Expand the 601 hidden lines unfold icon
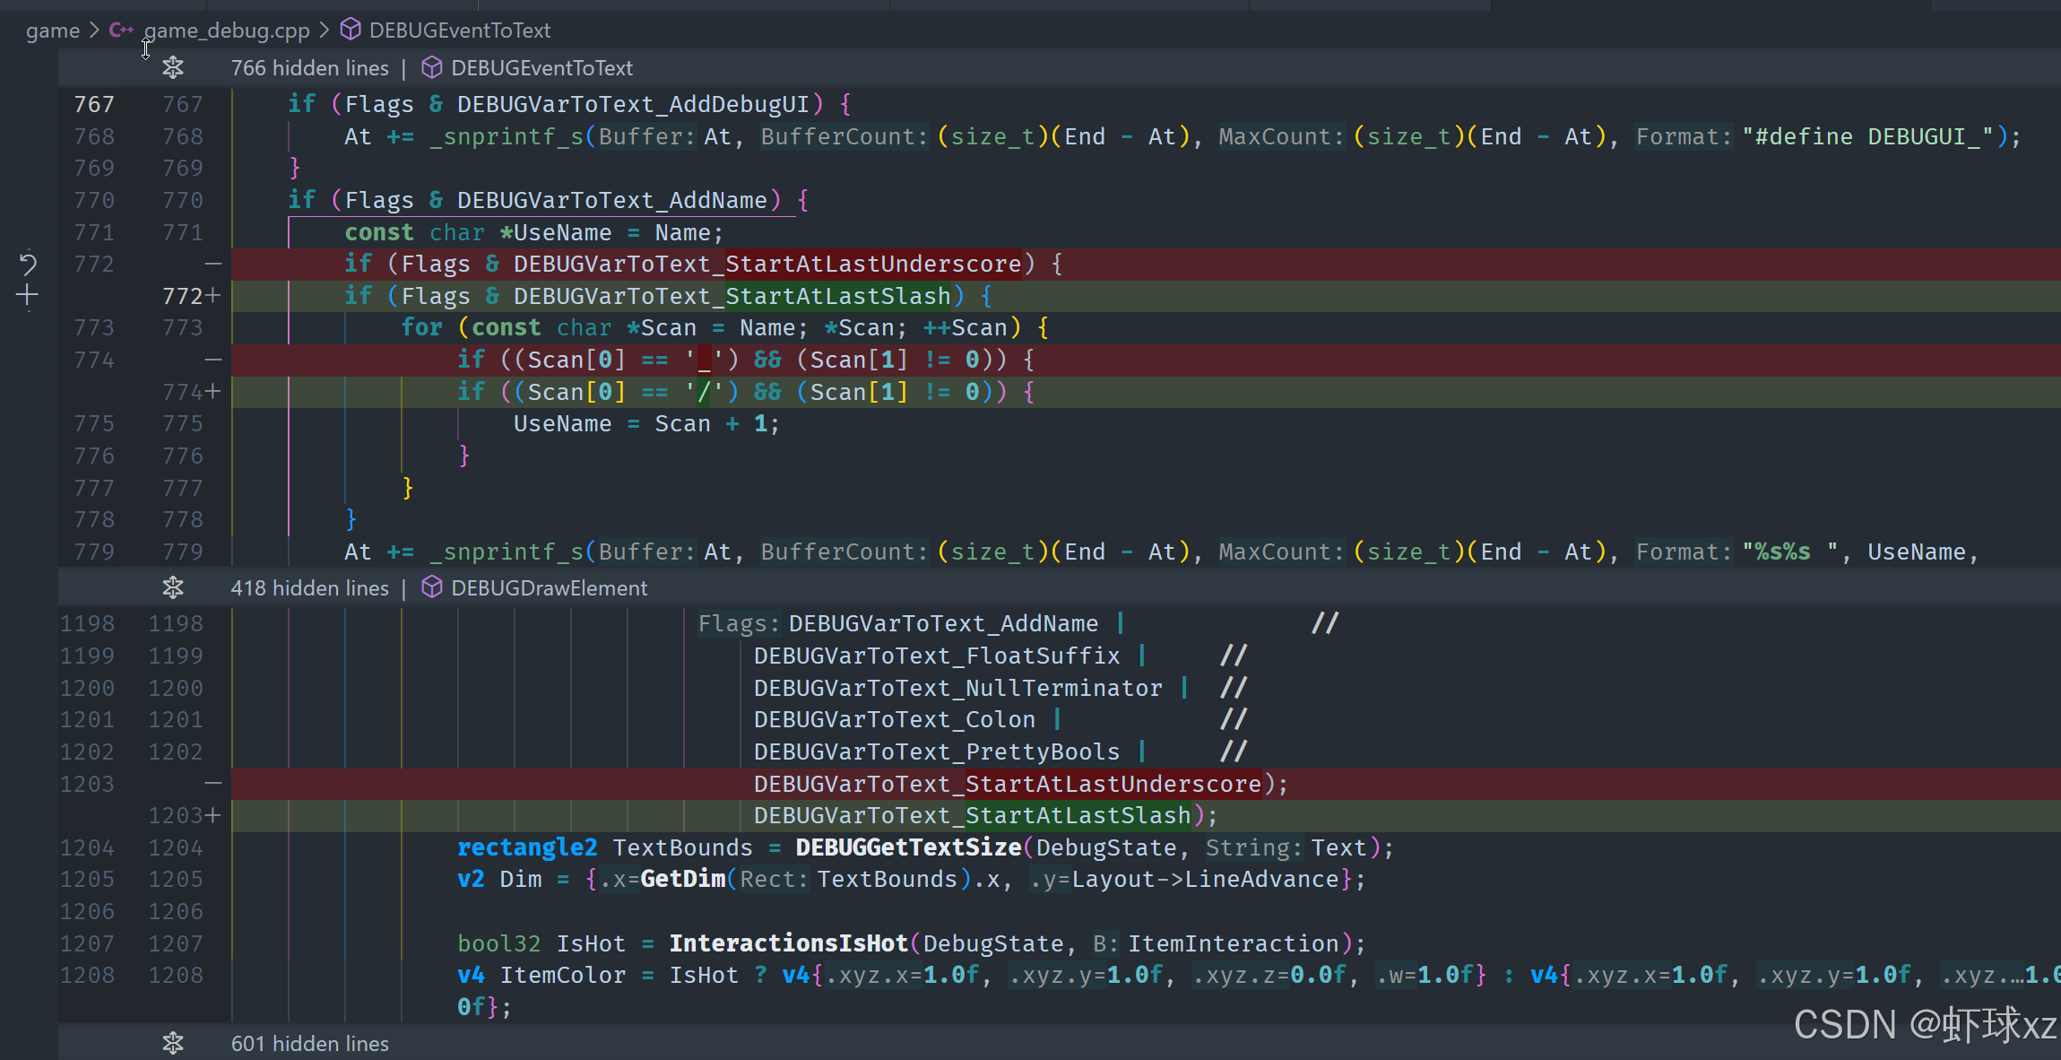Screen dimensions: 2061x1060 [173, 1044]
